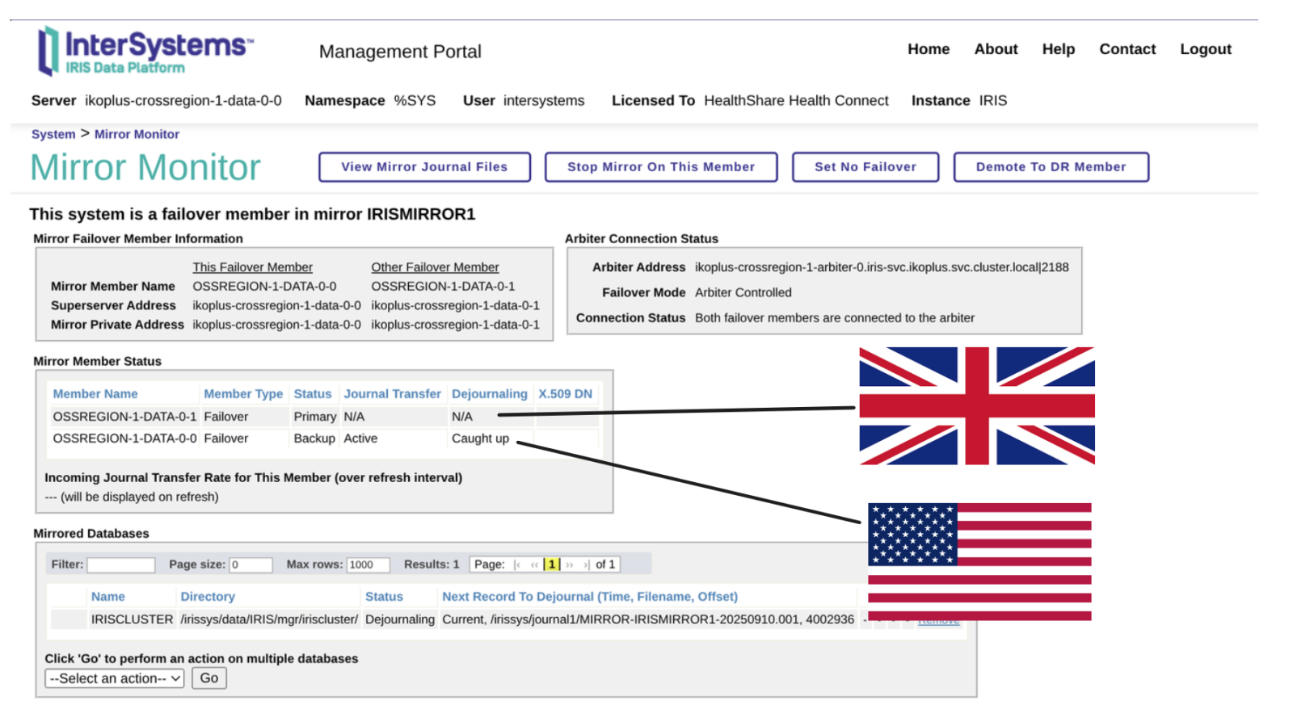This screenshot has width=1293, height=726.
Task: Click the Journal Transfer column header
Action: (x=393, y=394)
